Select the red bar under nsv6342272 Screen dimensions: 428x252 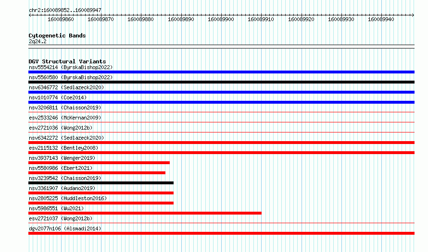pyautogui.click(x=221, y=143)
